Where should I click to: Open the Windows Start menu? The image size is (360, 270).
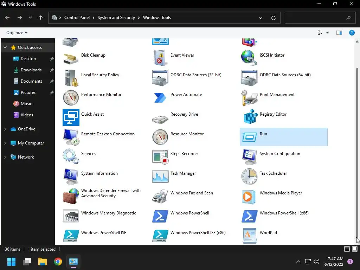pyautogui.click(x=11, y=262)
